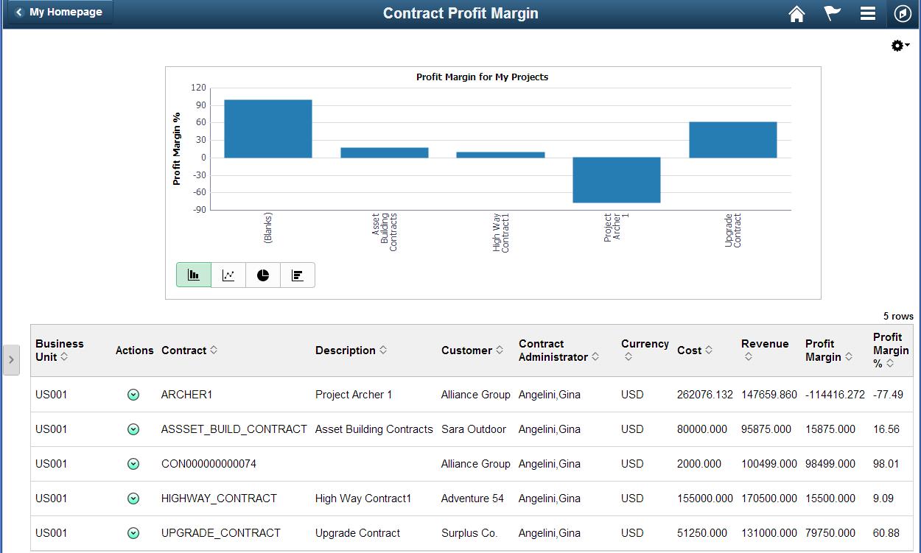Expand the Actions dropdown for ARCHER1
The width and height of the screenshot is (921, 553).
tap(133, 395)
